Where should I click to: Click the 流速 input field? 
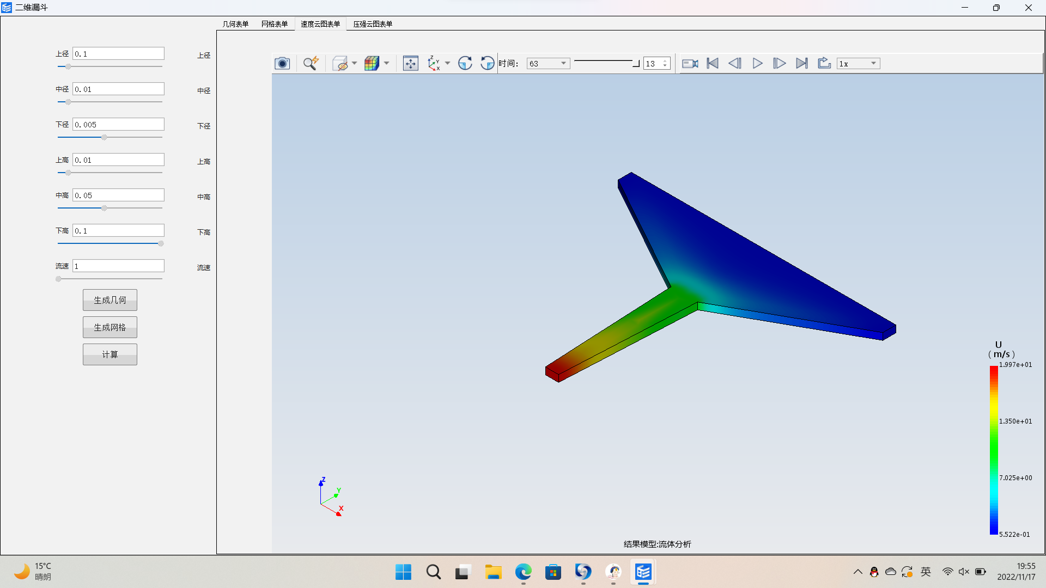tap(118, 266)
